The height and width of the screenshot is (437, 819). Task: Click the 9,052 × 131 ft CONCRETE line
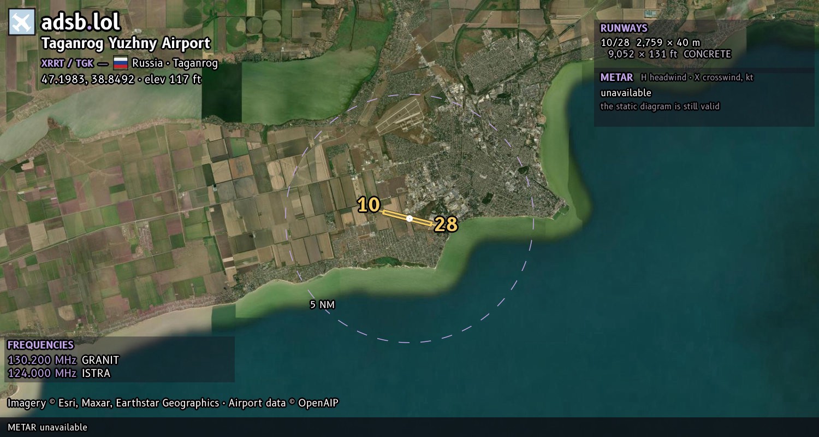coord(669,54)
